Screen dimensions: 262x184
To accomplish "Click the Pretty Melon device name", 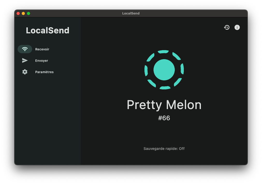I will coord(164,105).
